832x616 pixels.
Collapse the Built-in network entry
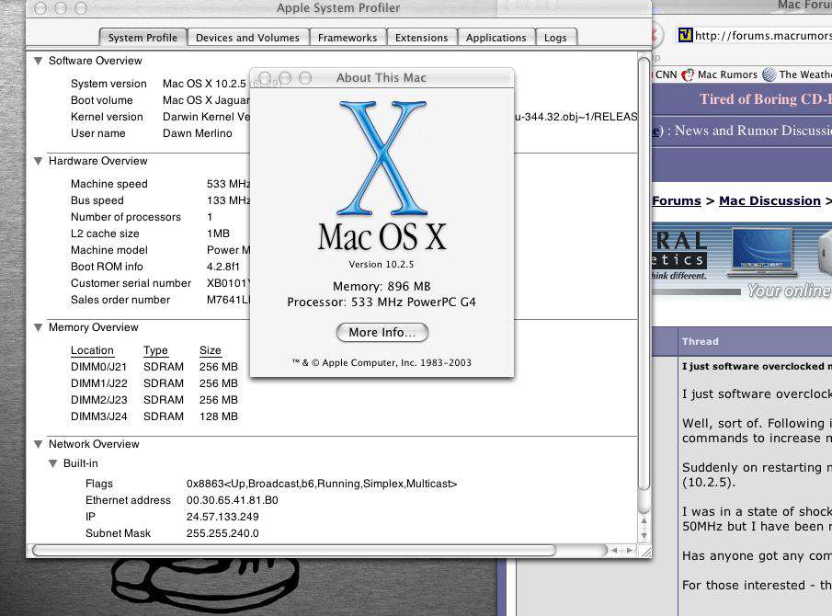coord(53,463)
